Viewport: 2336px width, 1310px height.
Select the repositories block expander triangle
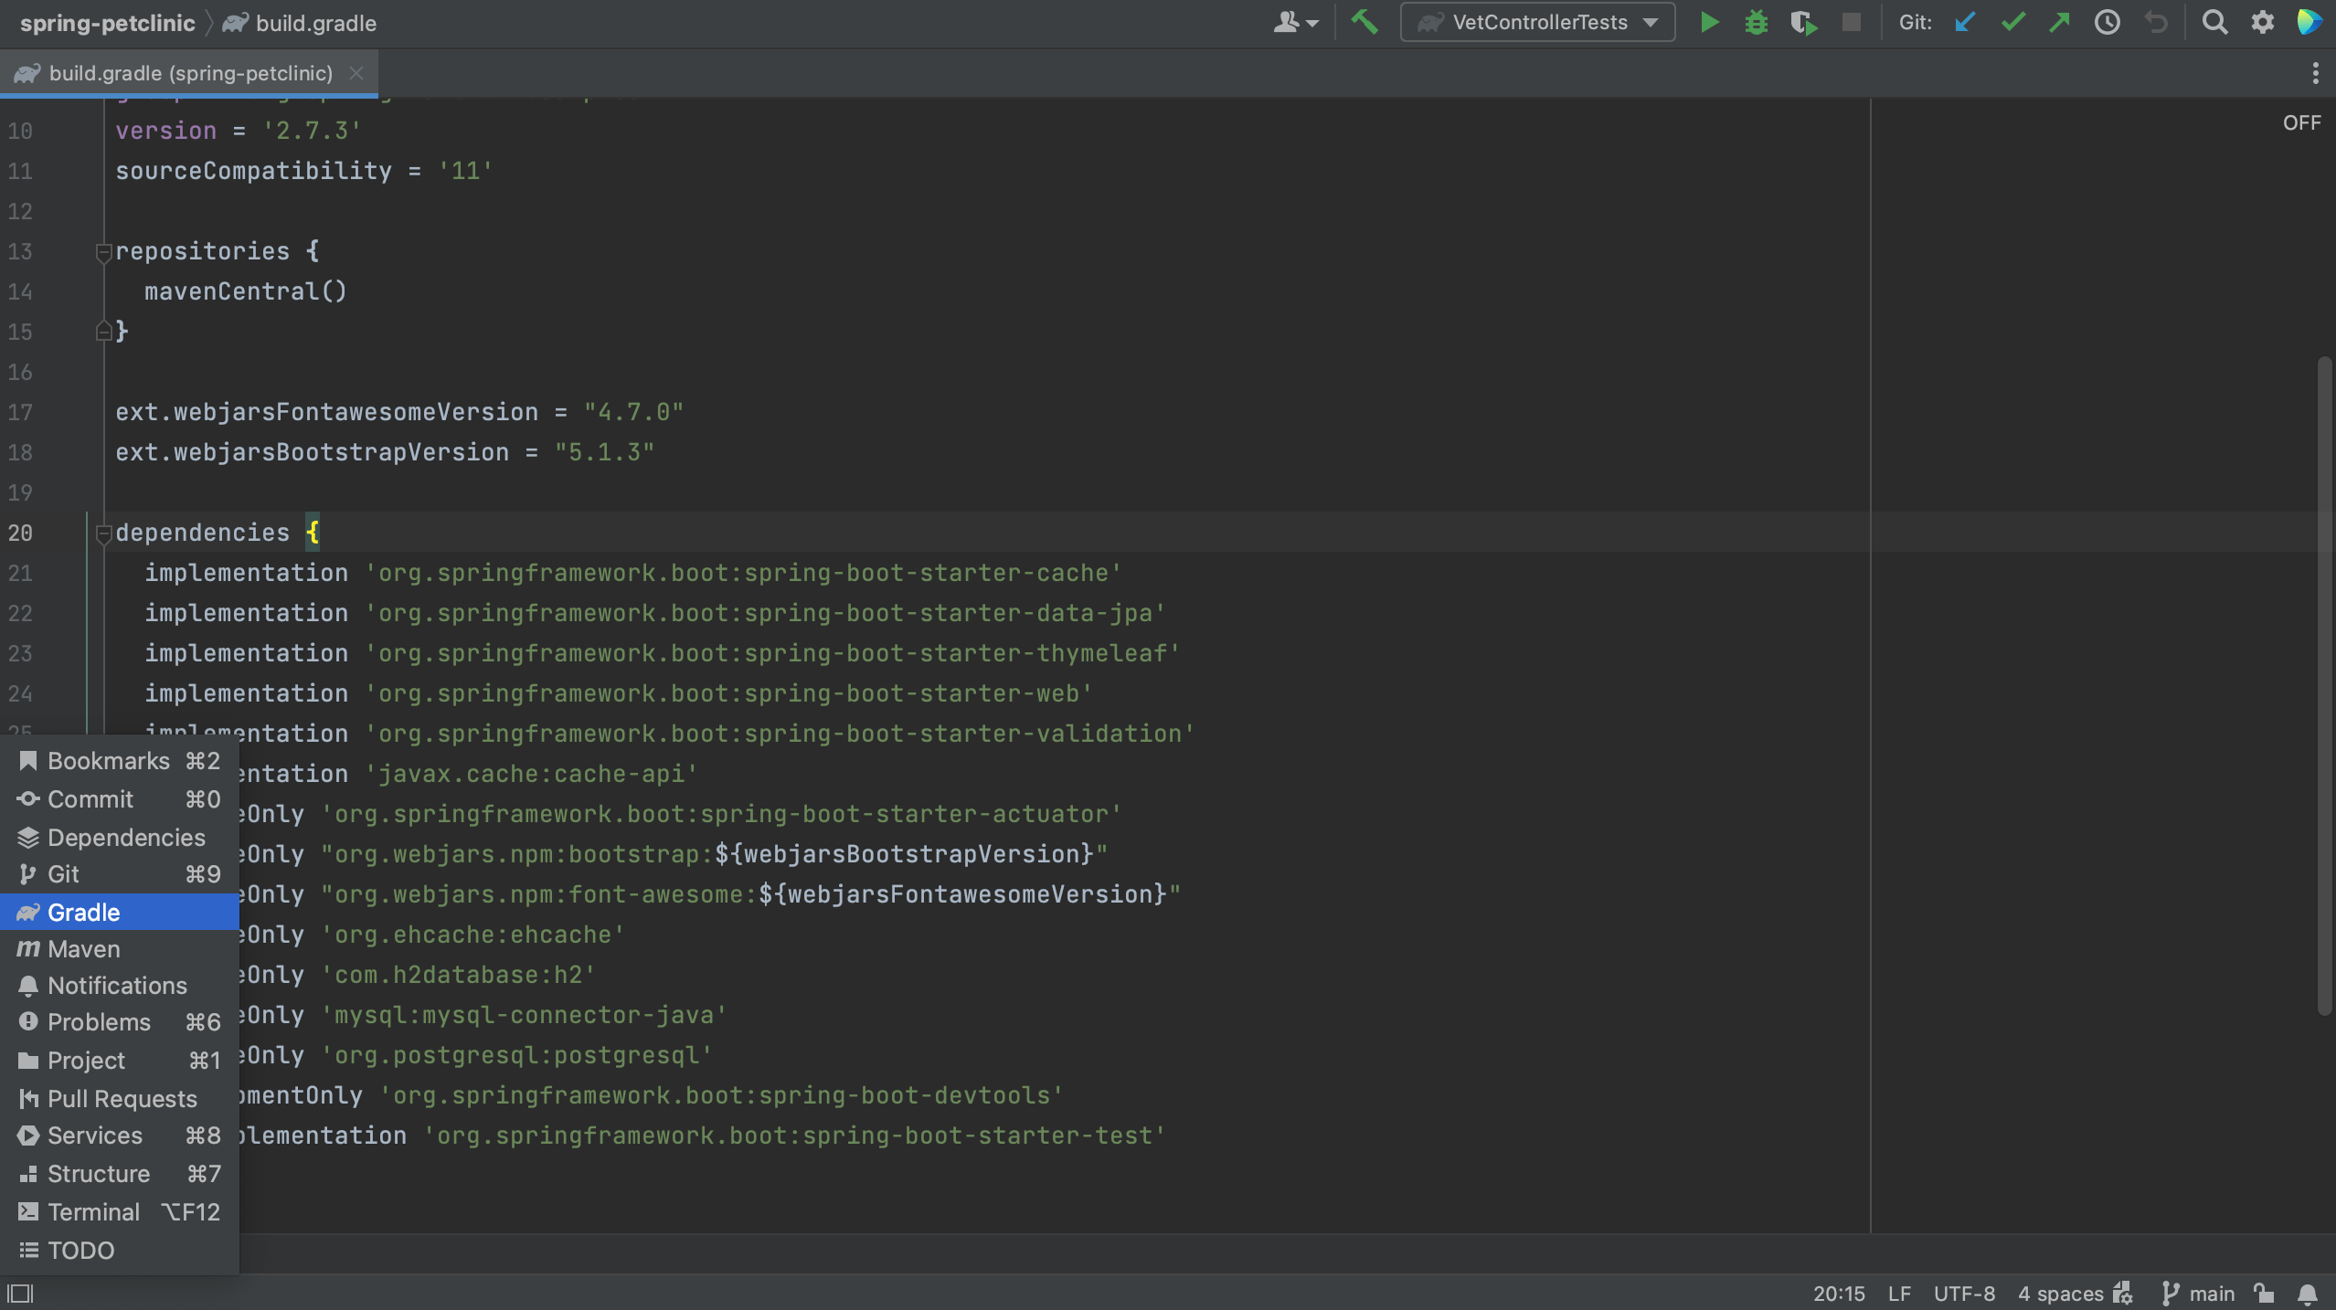point(102,252)
